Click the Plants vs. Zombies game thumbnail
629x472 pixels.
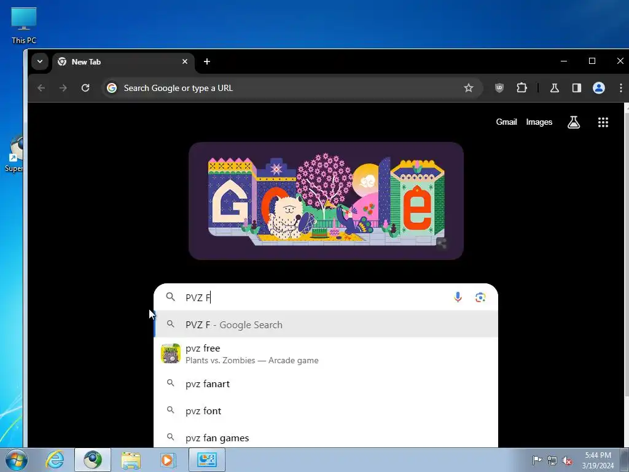(171, 353)
